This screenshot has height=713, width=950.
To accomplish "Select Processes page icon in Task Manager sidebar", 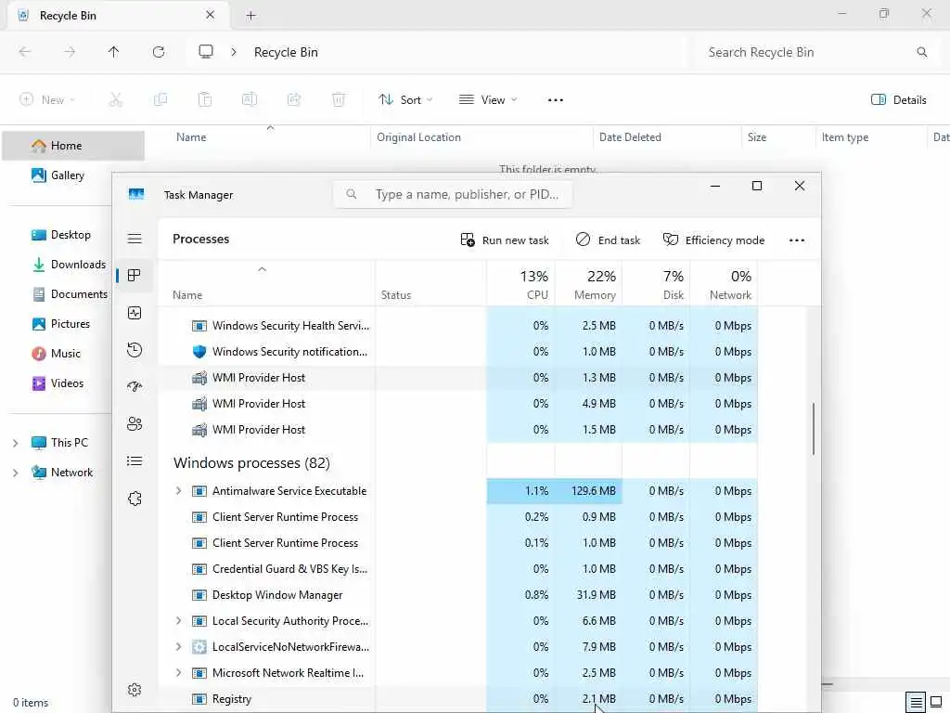I will coord(135,275).
